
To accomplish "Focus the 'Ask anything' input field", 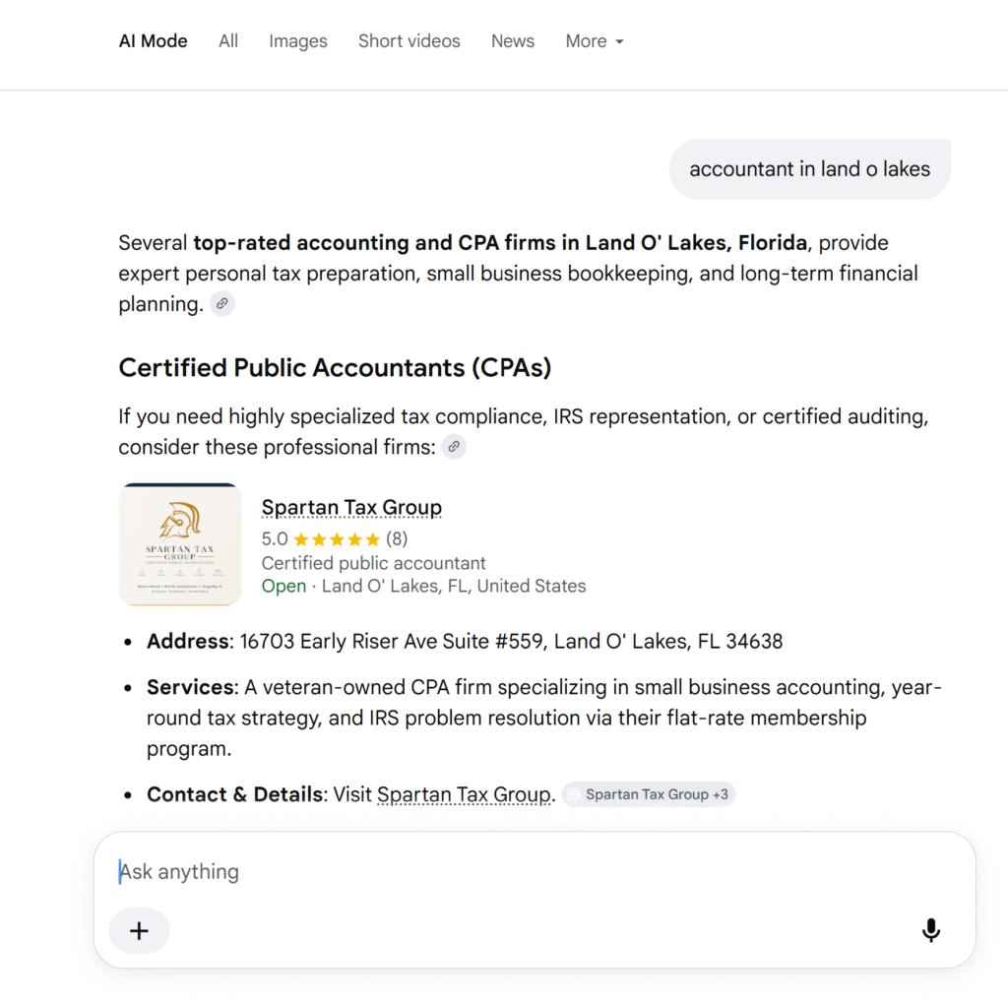I will point(535,872).
